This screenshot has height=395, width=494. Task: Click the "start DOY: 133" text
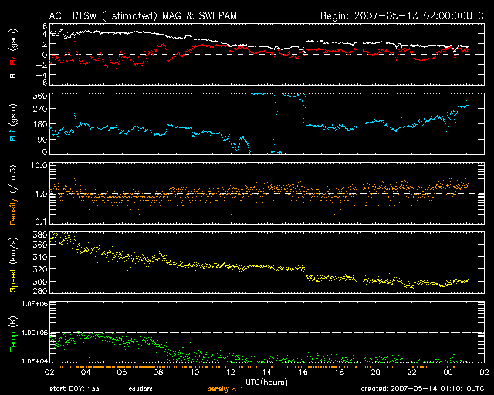coord(74,389)
